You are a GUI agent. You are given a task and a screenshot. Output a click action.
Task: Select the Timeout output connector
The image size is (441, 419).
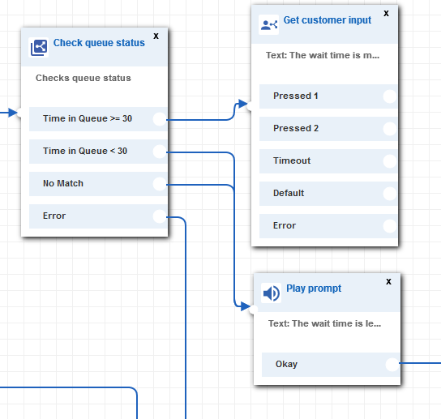pyautogui.click(x=390, y=161)
